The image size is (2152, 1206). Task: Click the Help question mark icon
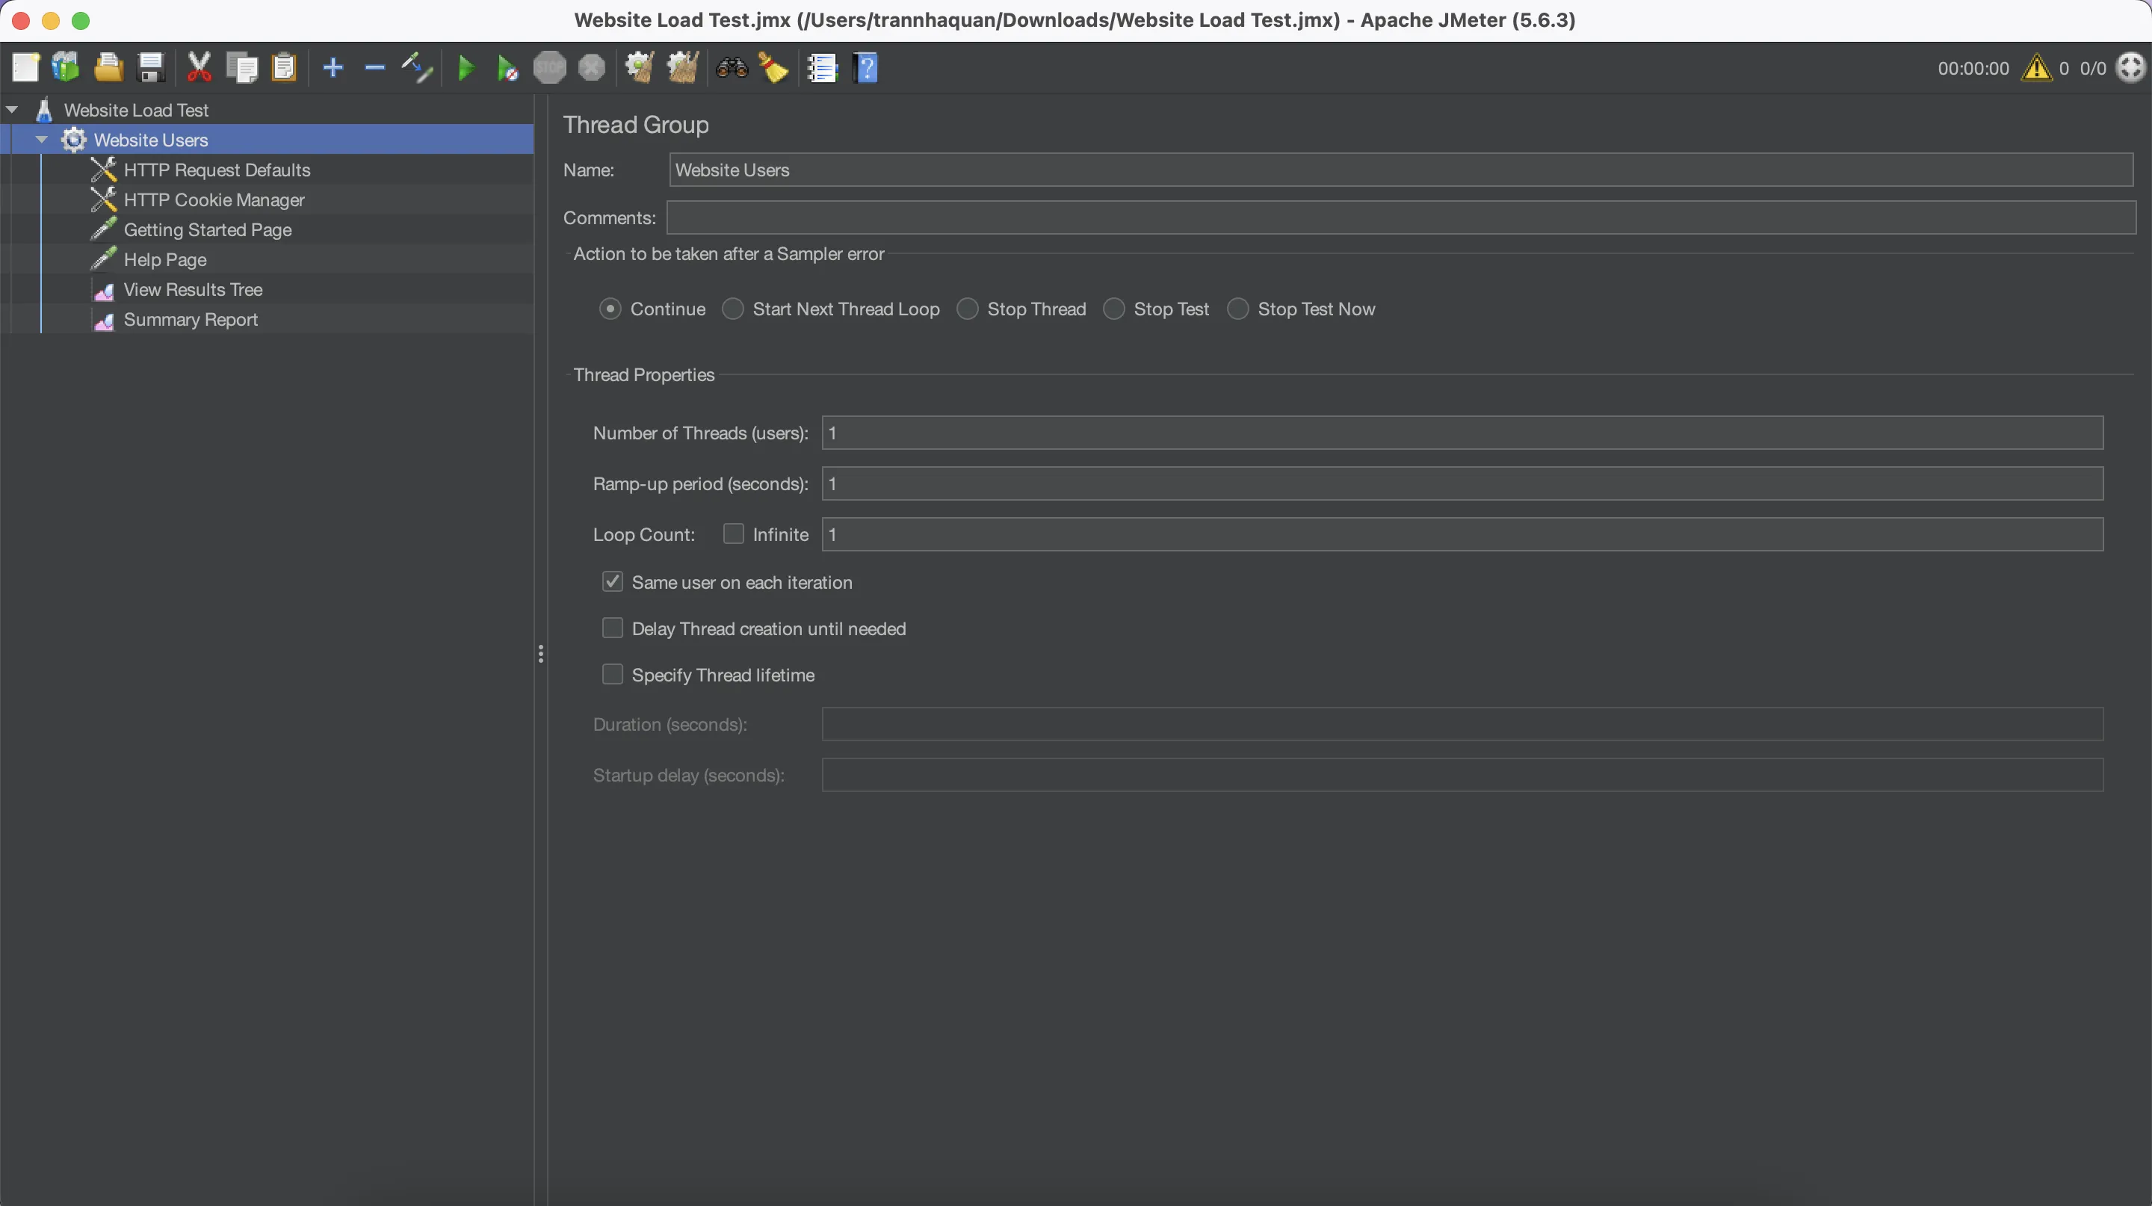tap(866, 68)
